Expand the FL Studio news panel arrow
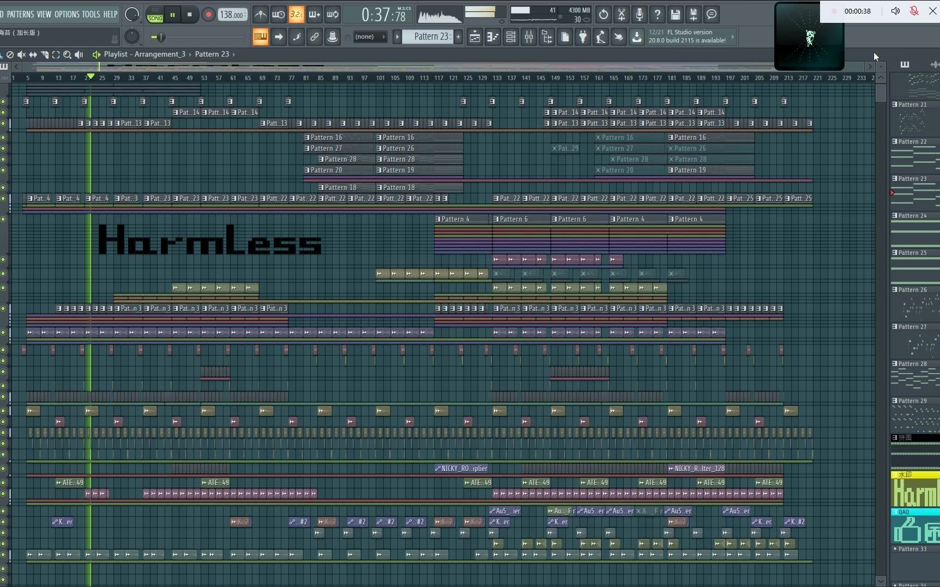 tap(732, 37)
